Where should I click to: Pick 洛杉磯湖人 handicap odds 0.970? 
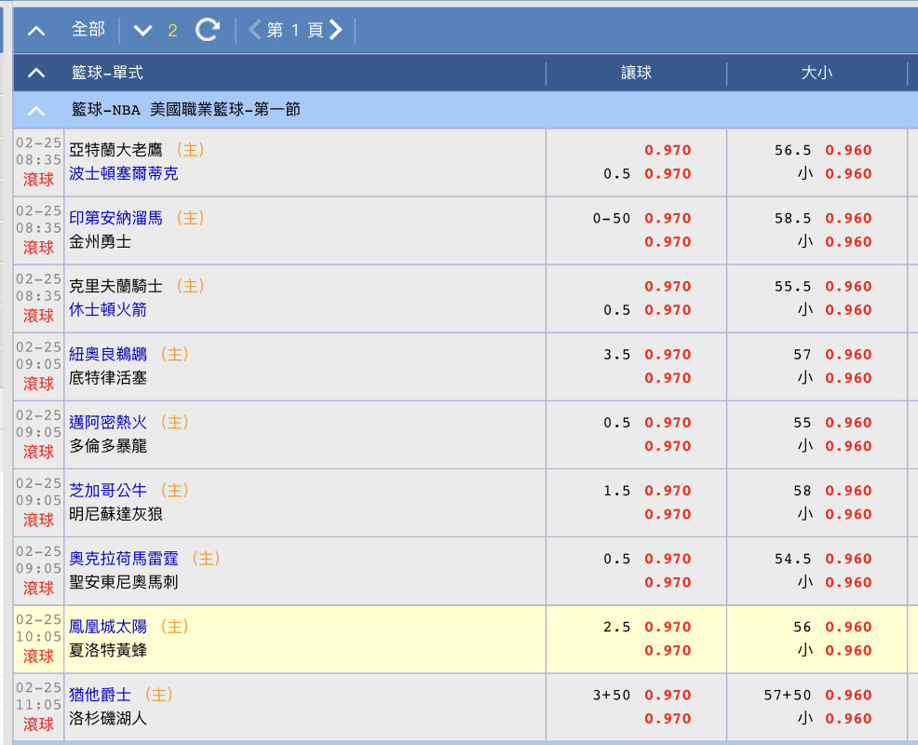pyautogui.click(x=668, y=719)
